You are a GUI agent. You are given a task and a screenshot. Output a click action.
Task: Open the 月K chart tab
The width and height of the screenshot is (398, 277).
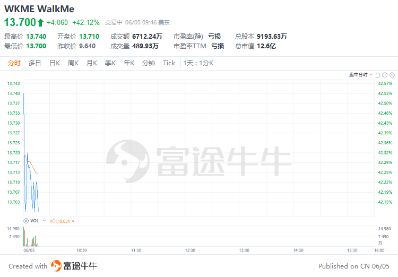[x=92, y=63]
